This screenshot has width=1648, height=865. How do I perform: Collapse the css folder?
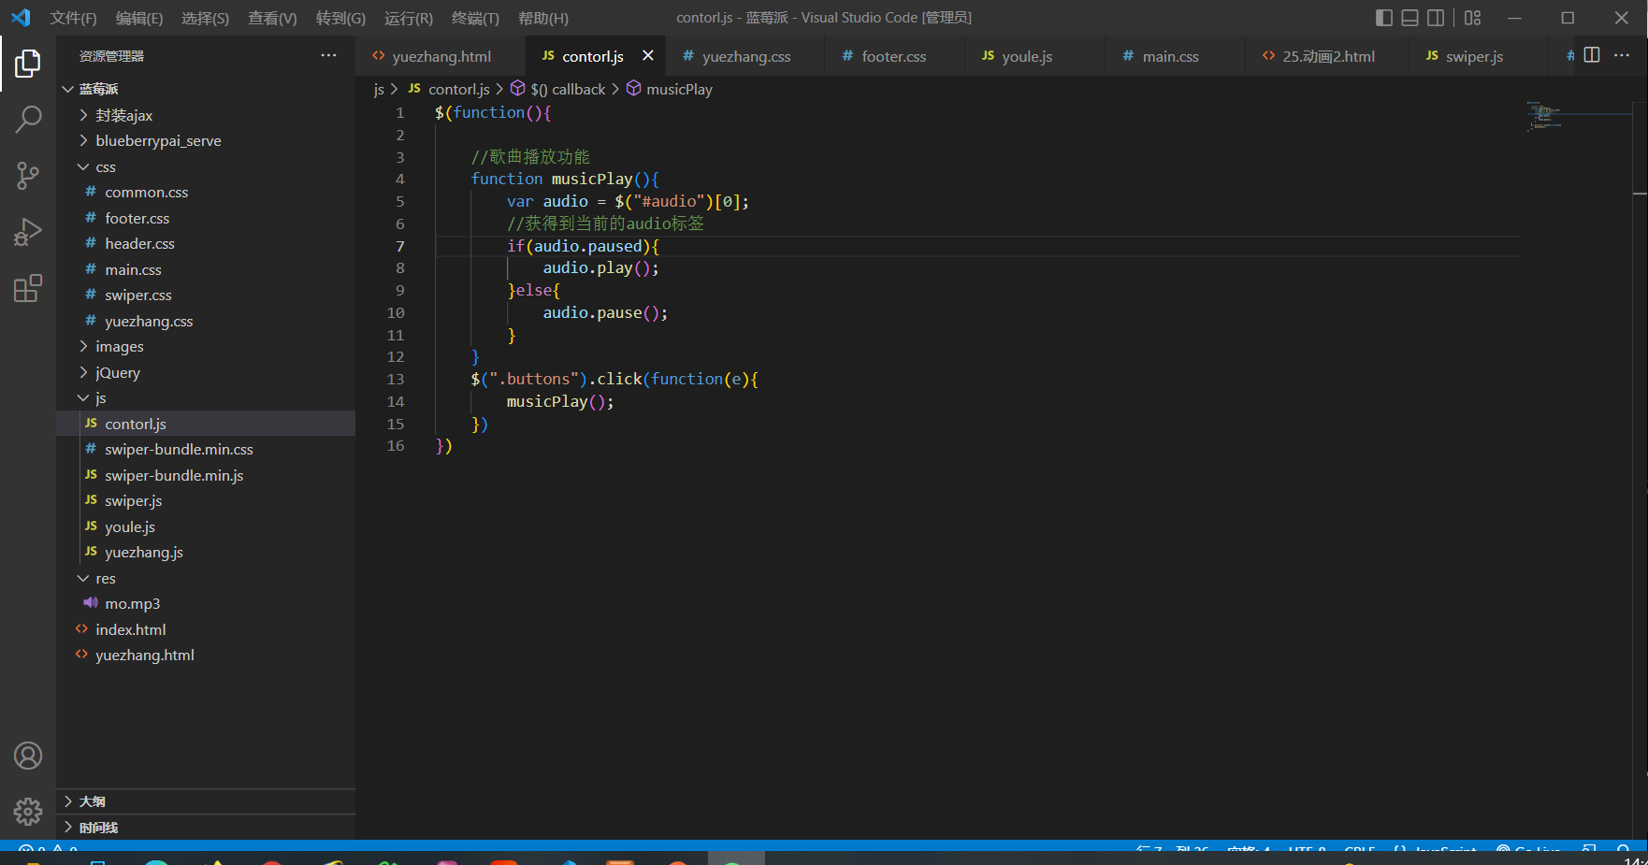pyautogui.click(x=206, y=166)
